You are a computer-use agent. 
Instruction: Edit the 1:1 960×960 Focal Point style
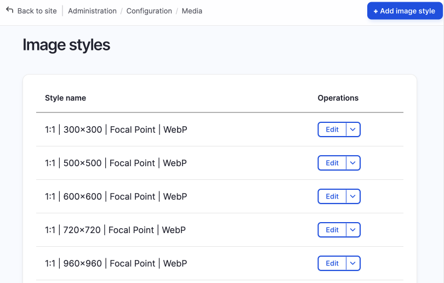pos(332,263)
